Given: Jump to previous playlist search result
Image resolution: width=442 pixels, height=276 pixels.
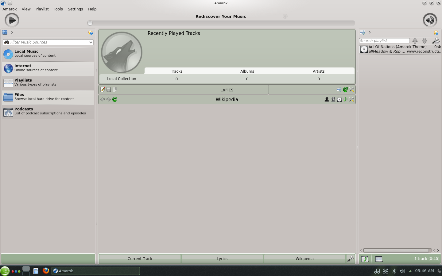Looking at the screenshot, I should pyautogui.click(x=415, y=40).
